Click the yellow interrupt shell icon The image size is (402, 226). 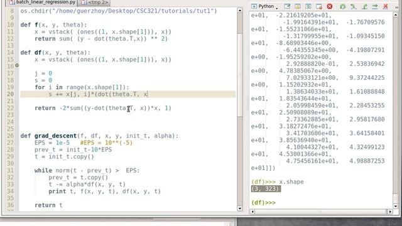pos(298,6)
